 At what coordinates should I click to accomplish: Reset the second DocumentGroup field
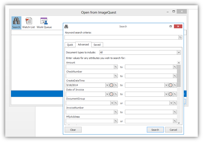[175, 103]
